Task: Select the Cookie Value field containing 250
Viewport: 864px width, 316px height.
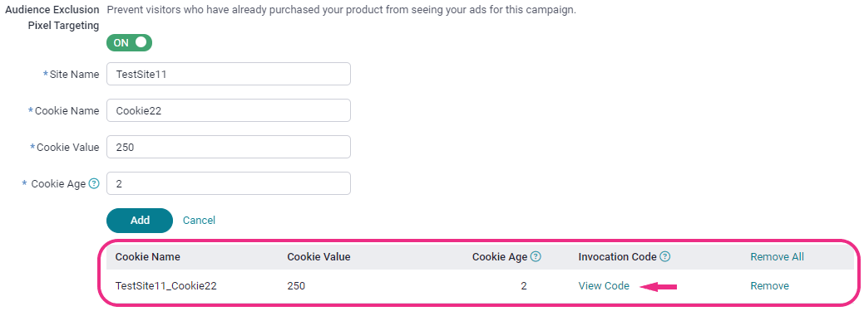Action: (228, 148)
